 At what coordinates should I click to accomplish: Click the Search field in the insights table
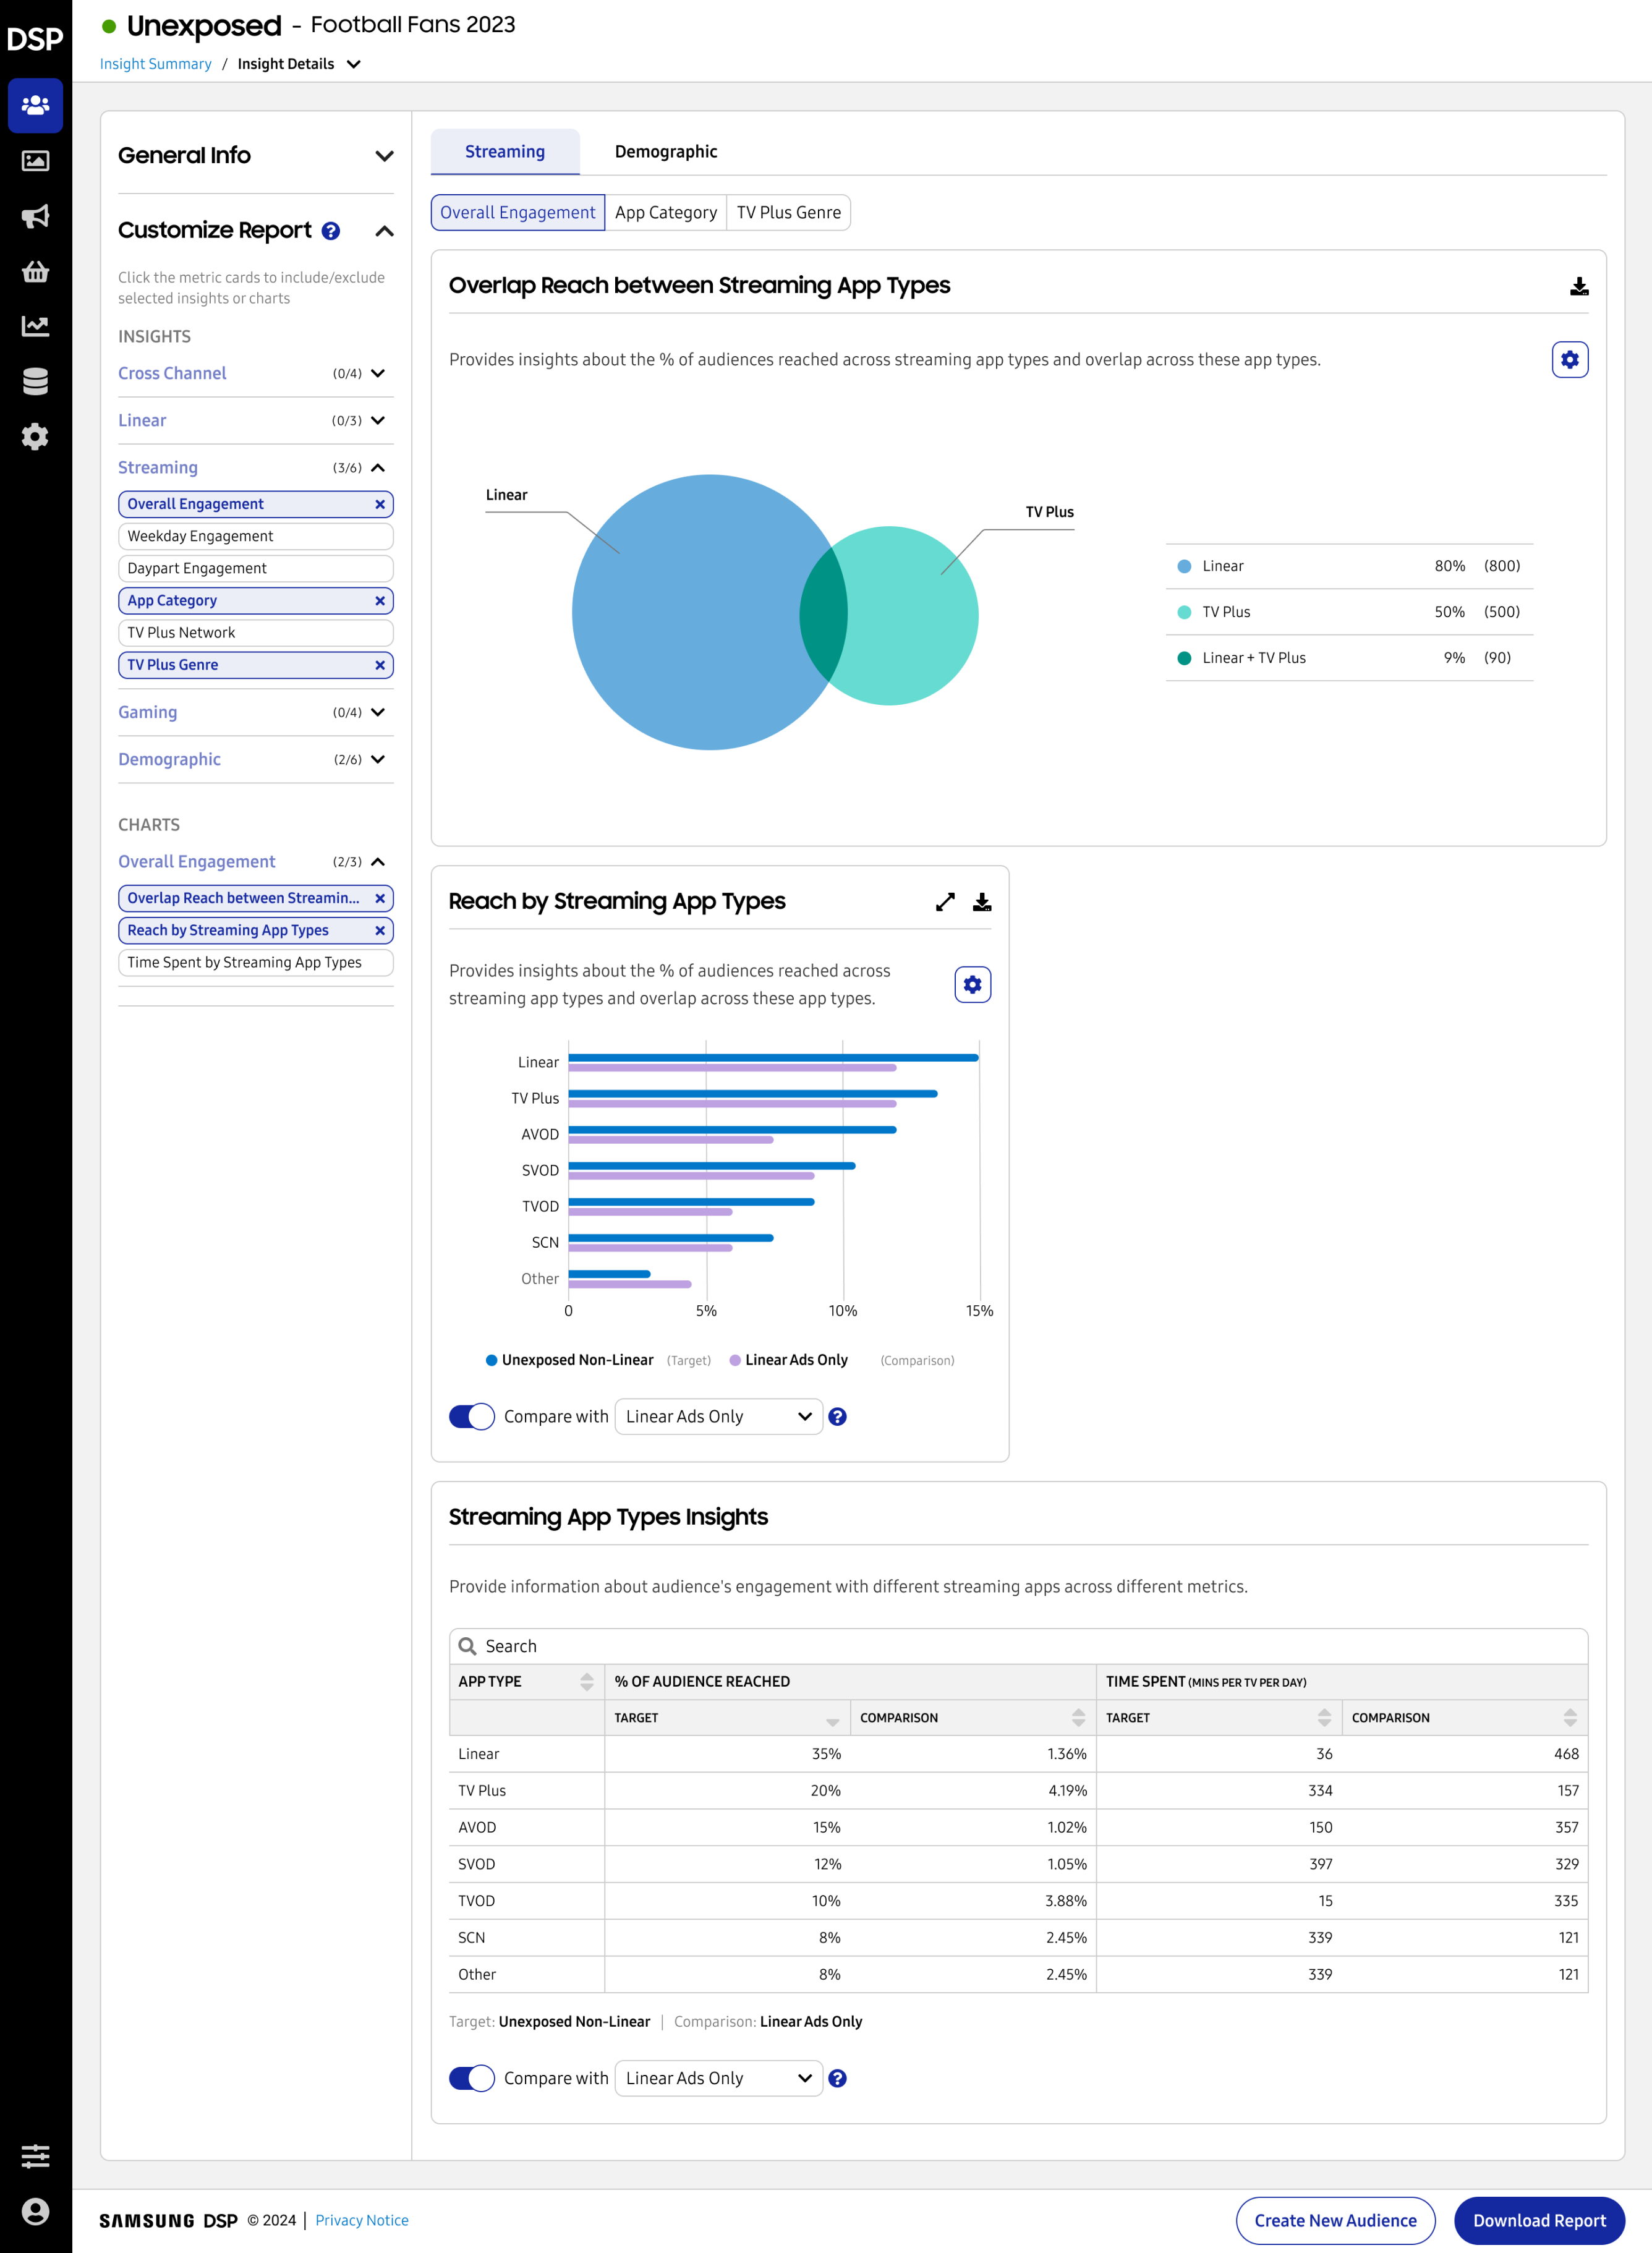click(x=1018, y=1646)
